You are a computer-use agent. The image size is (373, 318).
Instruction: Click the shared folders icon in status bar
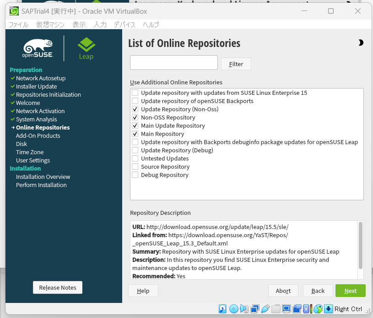276,309
